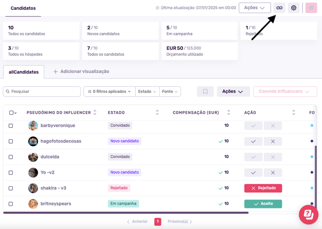
Task: Click the search magnifier icon
Action: (x=7, y=92)
